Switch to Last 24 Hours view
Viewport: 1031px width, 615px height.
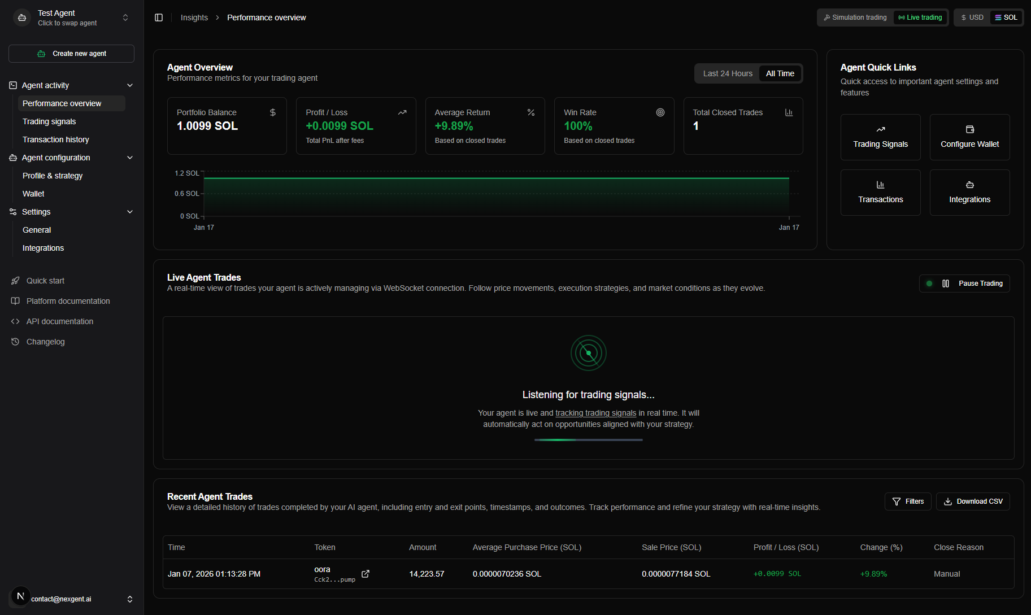727,73
